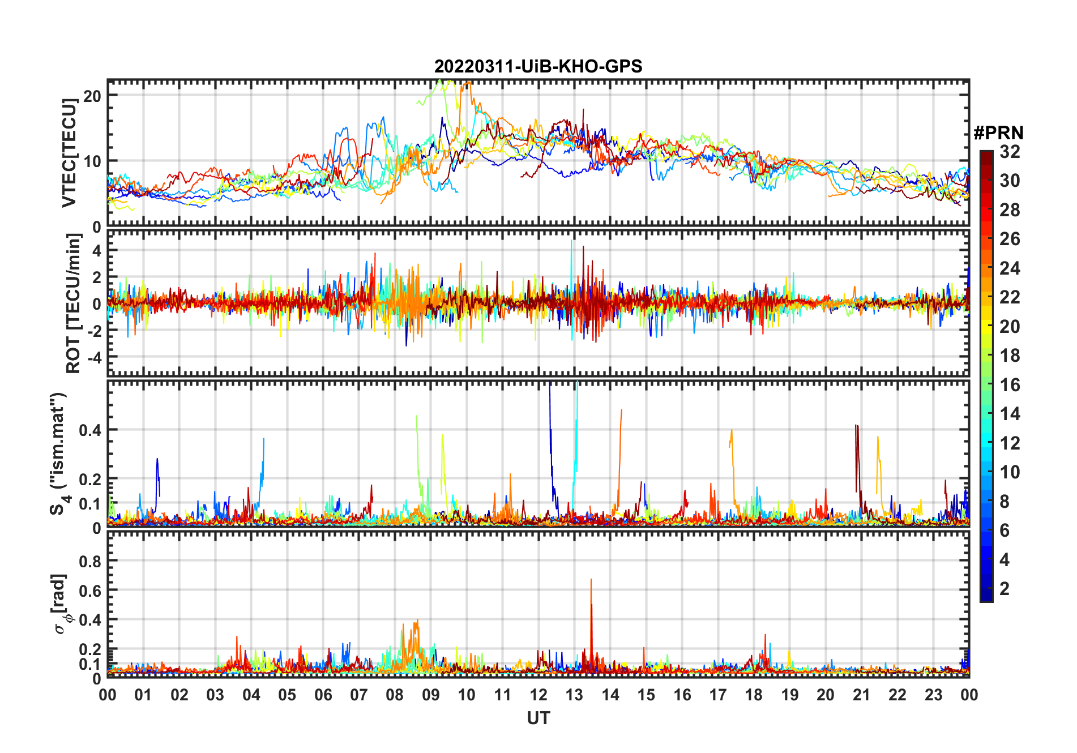Click ROT axis tick label -2
Viewport: 1077px width, 753px height.
(x=93, y=331)
